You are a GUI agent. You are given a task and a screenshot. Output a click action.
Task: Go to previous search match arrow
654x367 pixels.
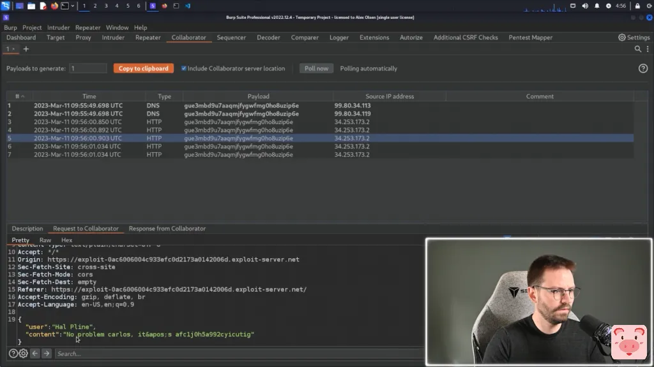coord(35,354)
